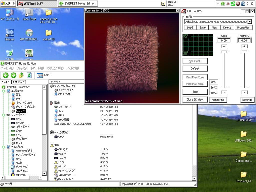Open the ファイル(F) menu in EVEREST
256x192 pixels.
pos(7,68)
